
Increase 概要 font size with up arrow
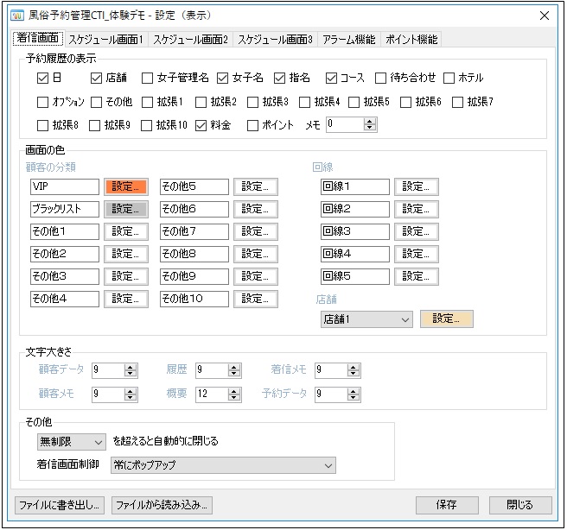coord(233,390)
